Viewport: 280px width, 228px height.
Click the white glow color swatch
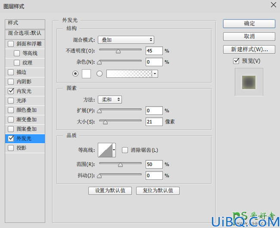pyautogui.click(x=86, y=74)
